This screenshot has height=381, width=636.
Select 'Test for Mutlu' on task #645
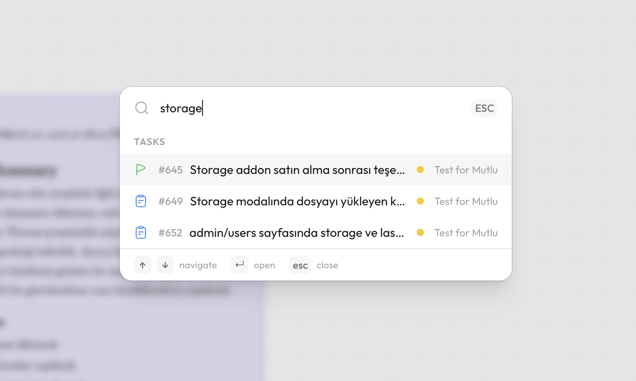pos(466,170)
